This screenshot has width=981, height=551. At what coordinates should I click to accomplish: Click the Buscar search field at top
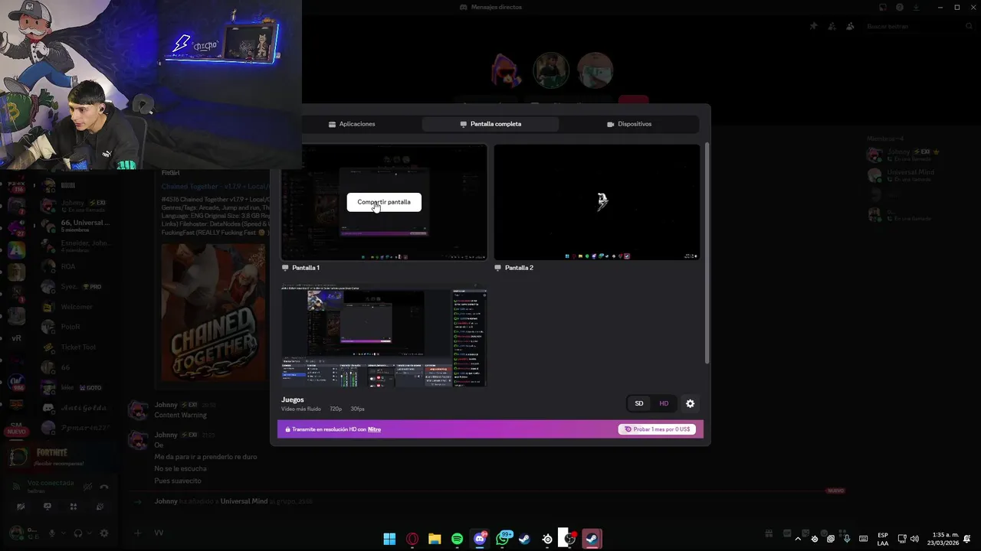pyautogui.click(x=919, y=26)
